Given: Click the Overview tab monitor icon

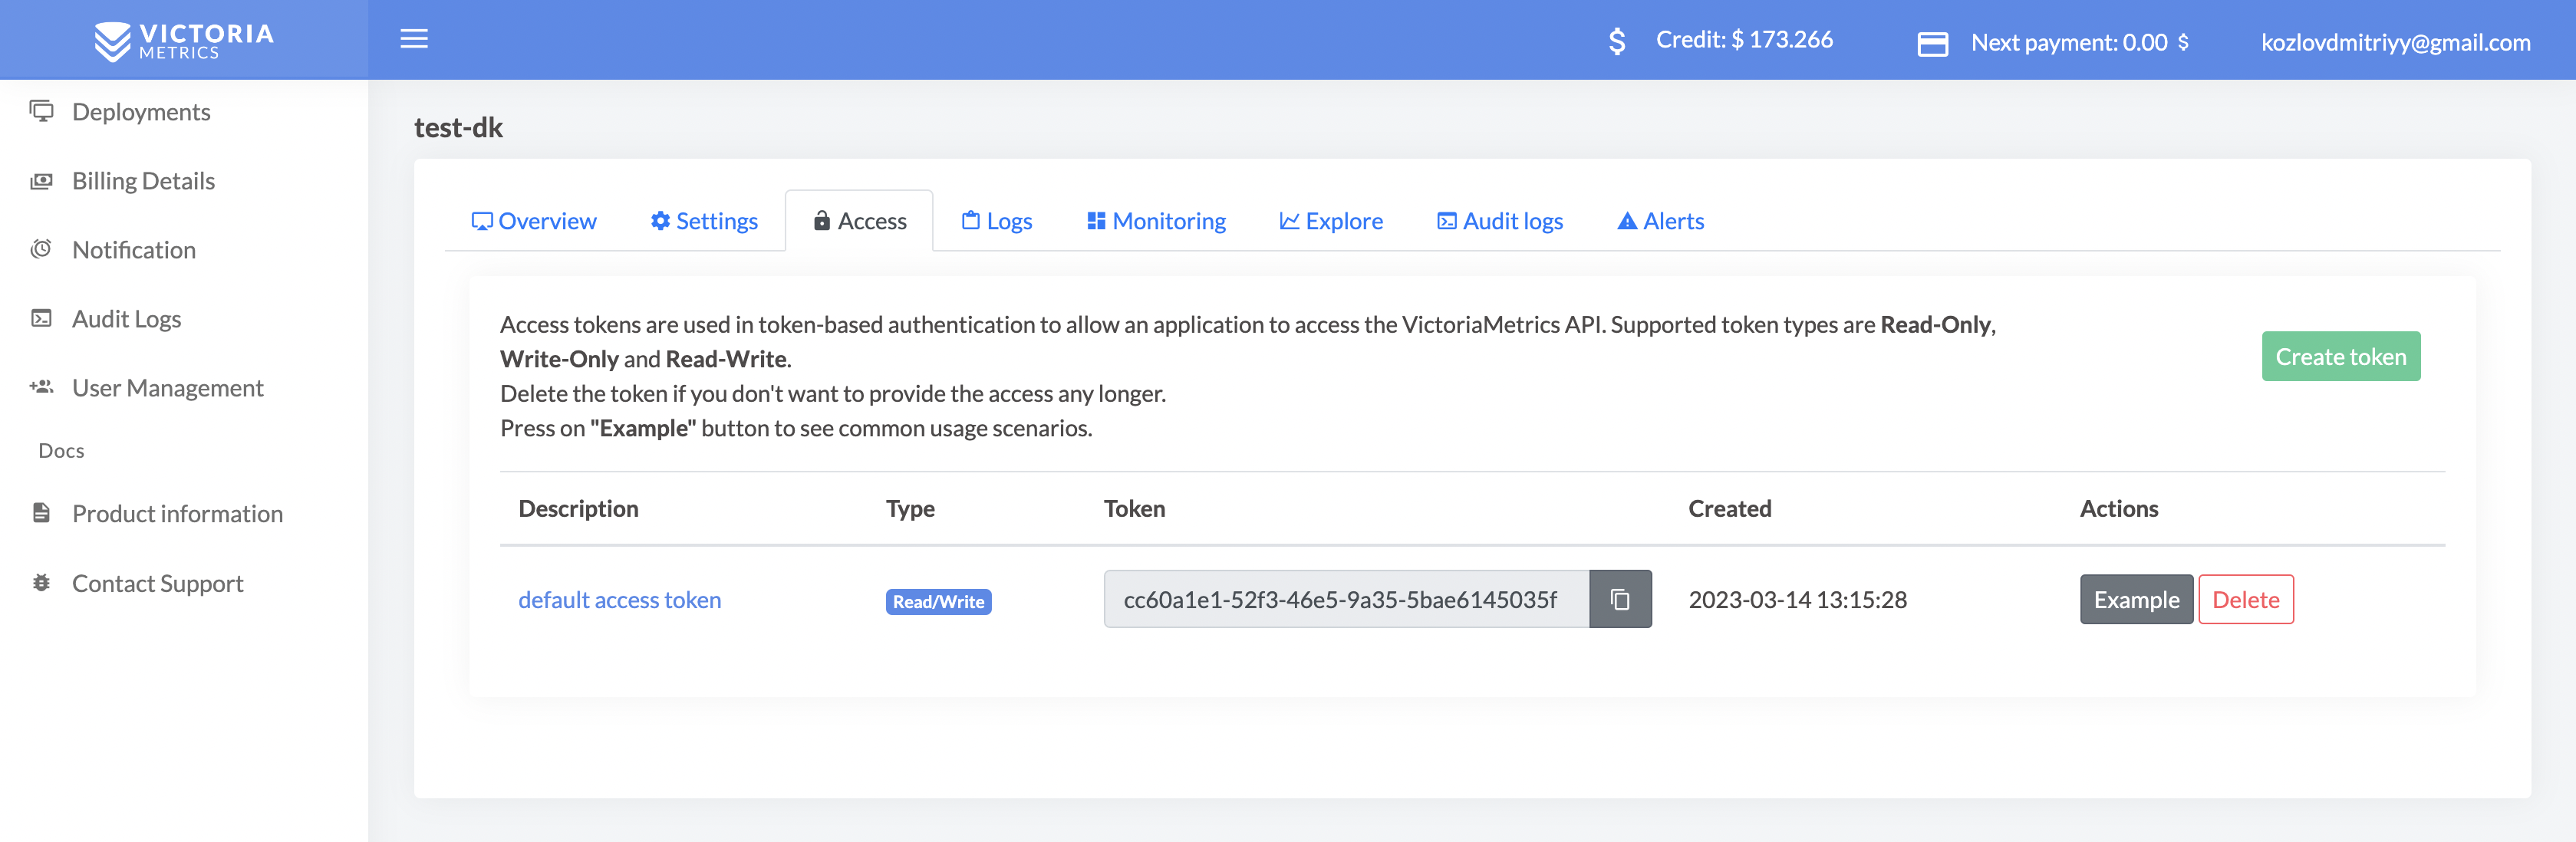Looking at the screenshot, I should point(482,221).
